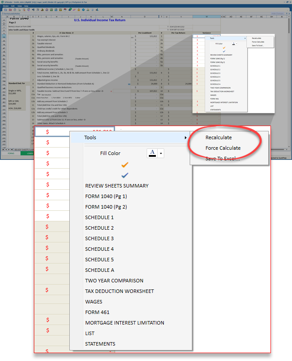
Task: Open FORM 1040 (Pg 2) sheet
Action: click(105, 207)
